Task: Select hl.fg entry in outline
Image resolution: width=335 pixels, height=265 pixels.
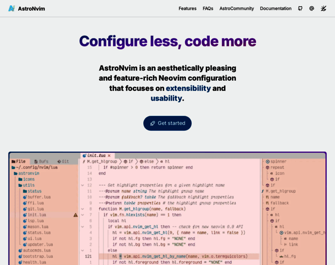Action: [287, 256]
